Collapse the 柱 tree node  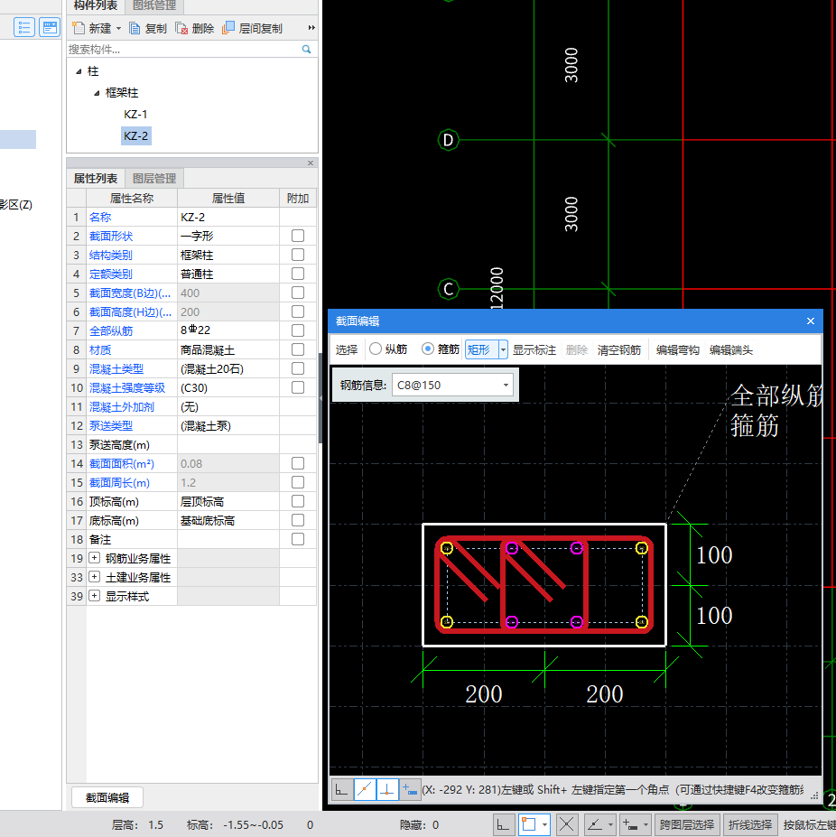pos(79,71)
